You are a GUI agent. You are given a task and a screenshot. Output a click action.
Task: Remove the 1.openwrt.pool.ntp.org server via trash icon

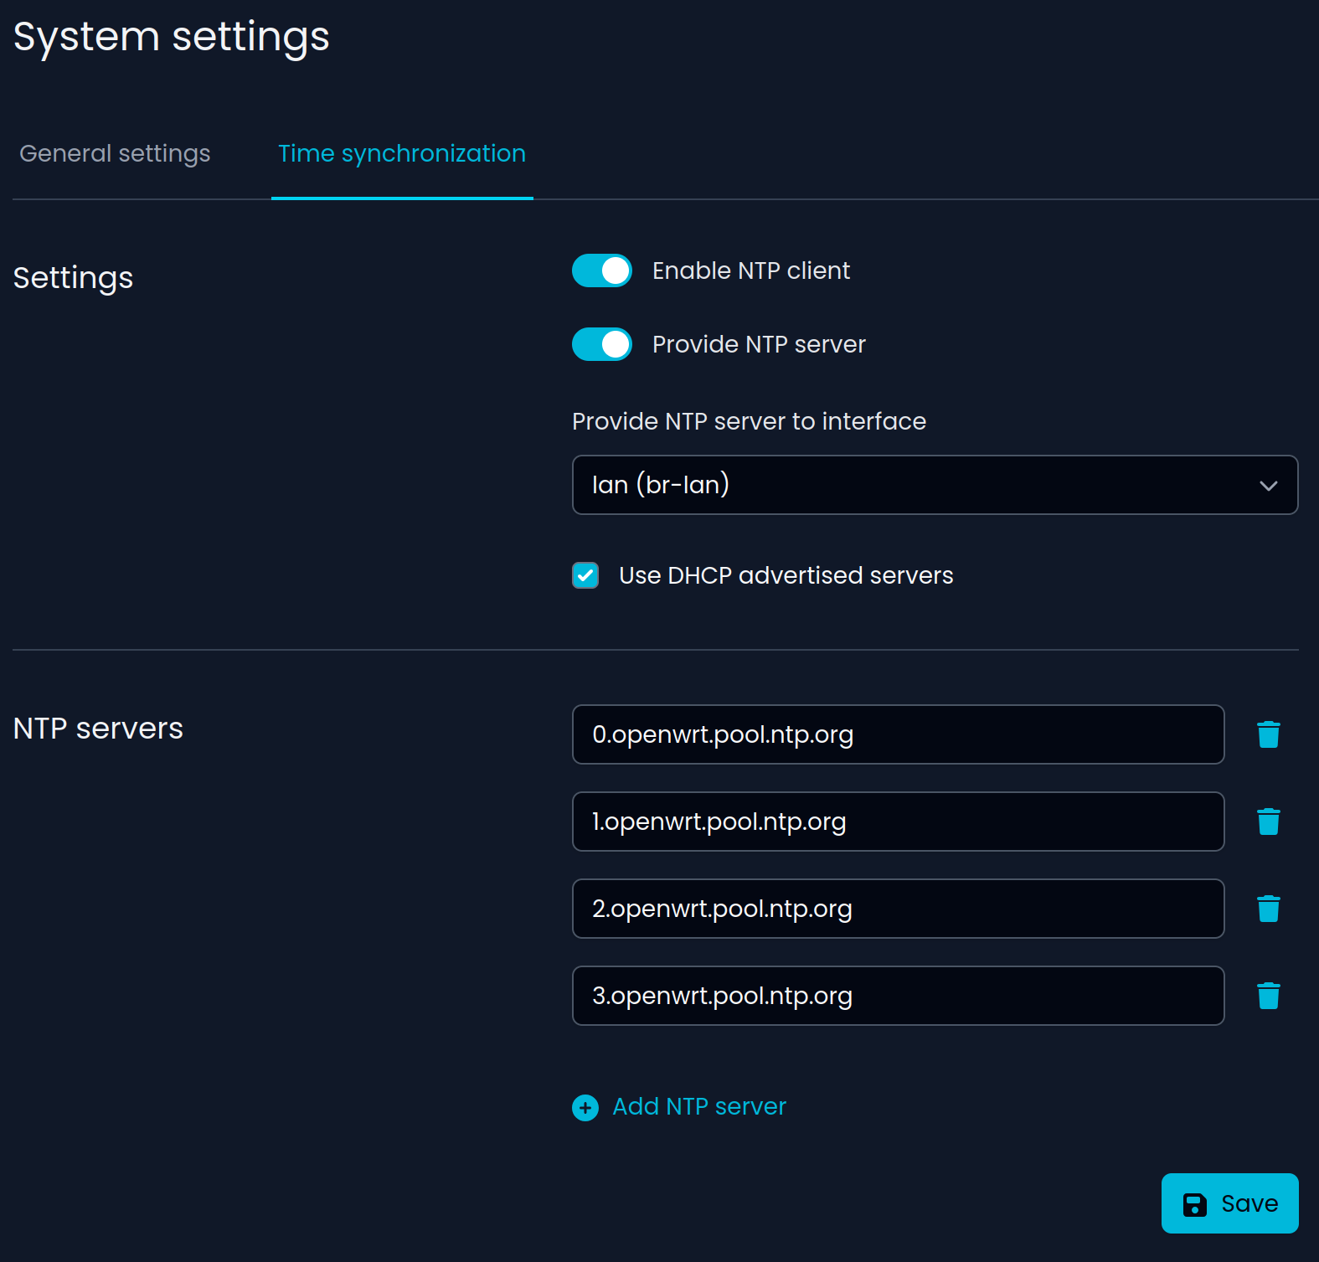coord(1268,822)
